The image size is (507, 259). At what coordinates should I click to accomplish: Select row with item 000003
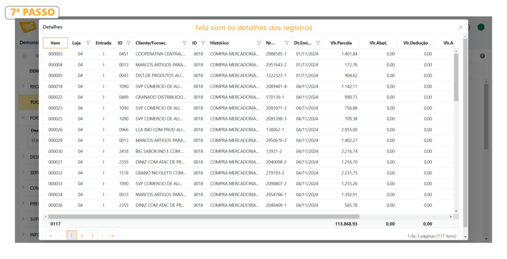tap(249, 54)
